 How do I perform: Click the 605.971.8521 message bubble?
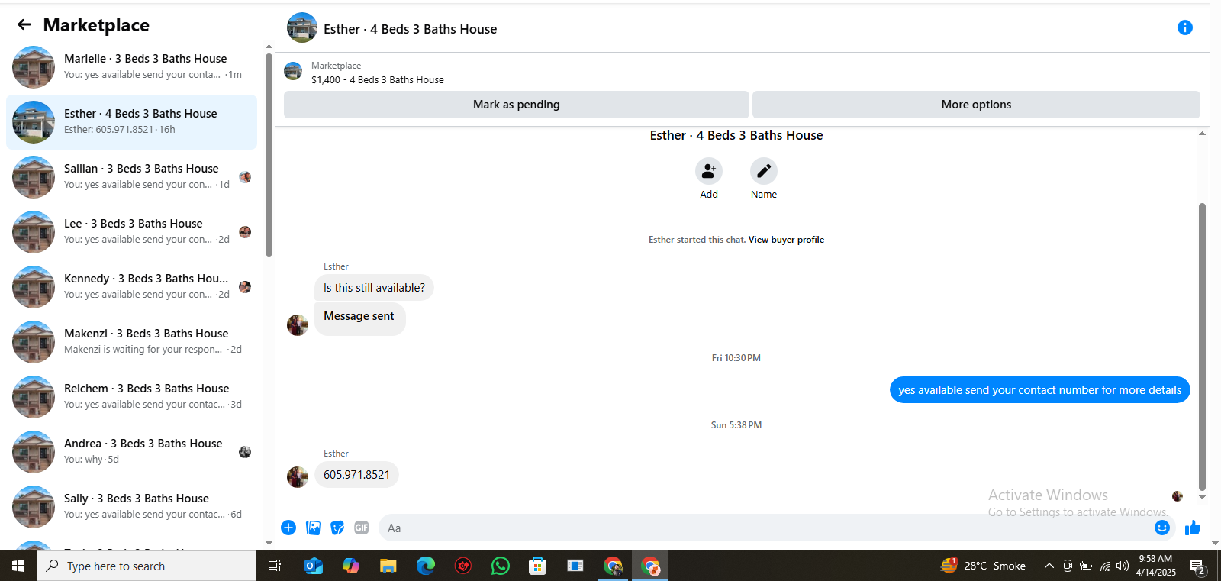tap(356, 475)
